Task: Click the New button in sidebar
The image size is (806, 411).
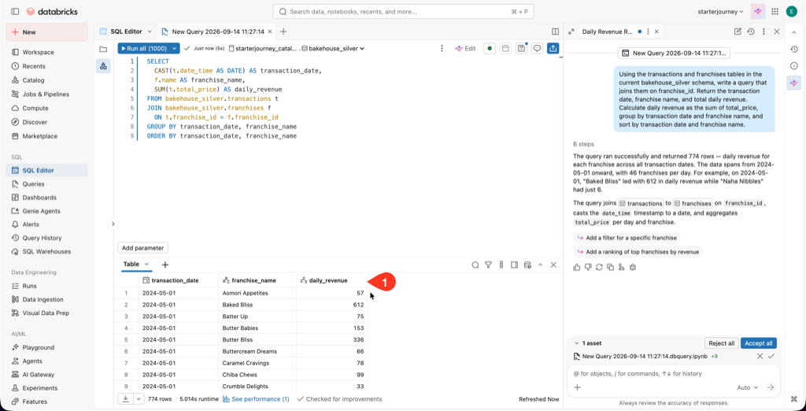Action: click(46, 32)
